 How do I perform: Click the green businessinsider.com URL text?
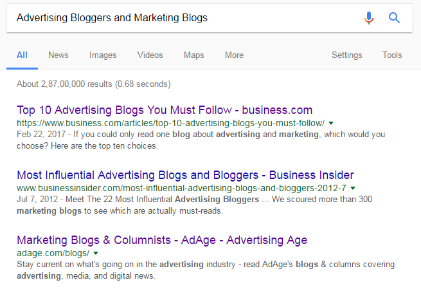pos(181,188)
